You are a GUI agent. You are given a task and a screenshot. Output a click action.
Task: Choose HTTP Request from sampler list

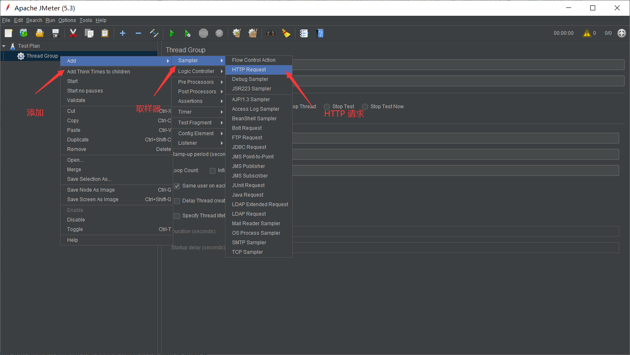pos(249,70)
